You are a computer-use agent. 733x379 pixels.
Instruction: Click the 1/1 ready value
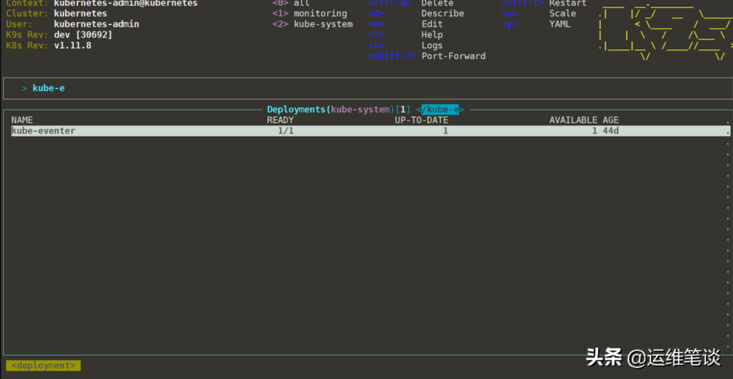pos(286,131)
